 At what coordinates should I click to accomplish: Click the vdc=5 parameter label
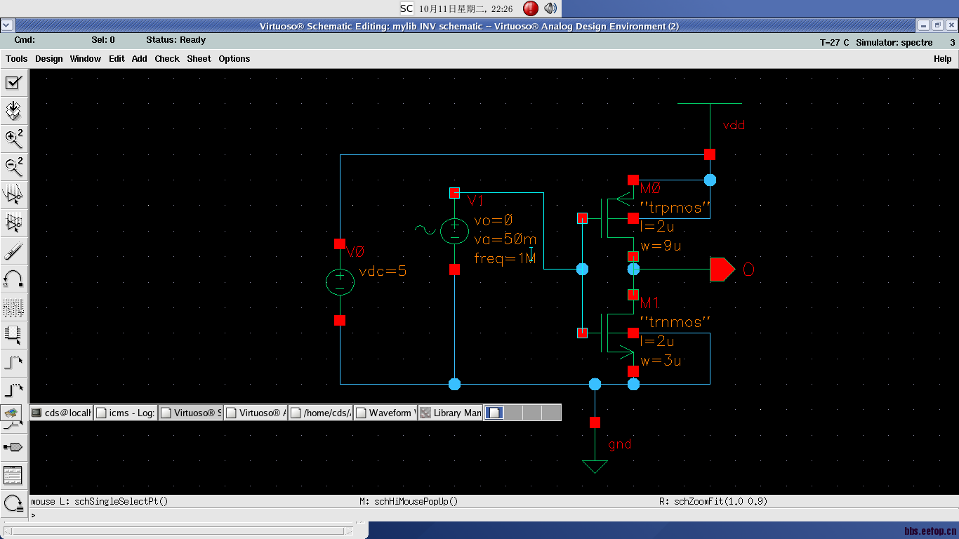click(x=383, y=272)
